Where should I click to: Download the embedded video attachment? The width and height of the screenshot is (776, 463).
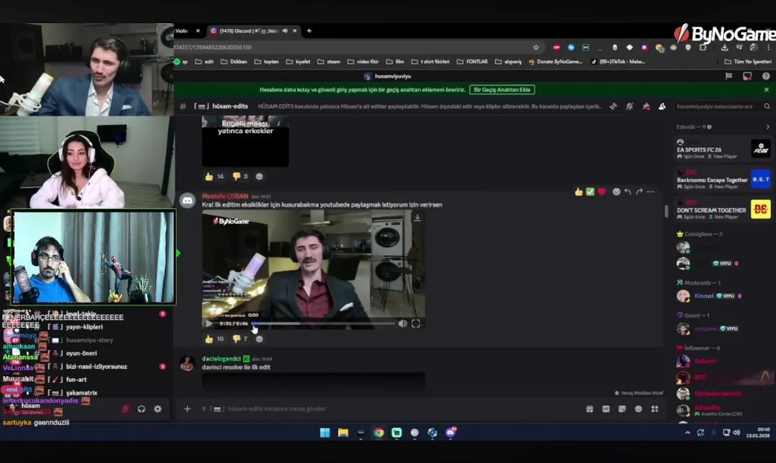tap(417, 218)
